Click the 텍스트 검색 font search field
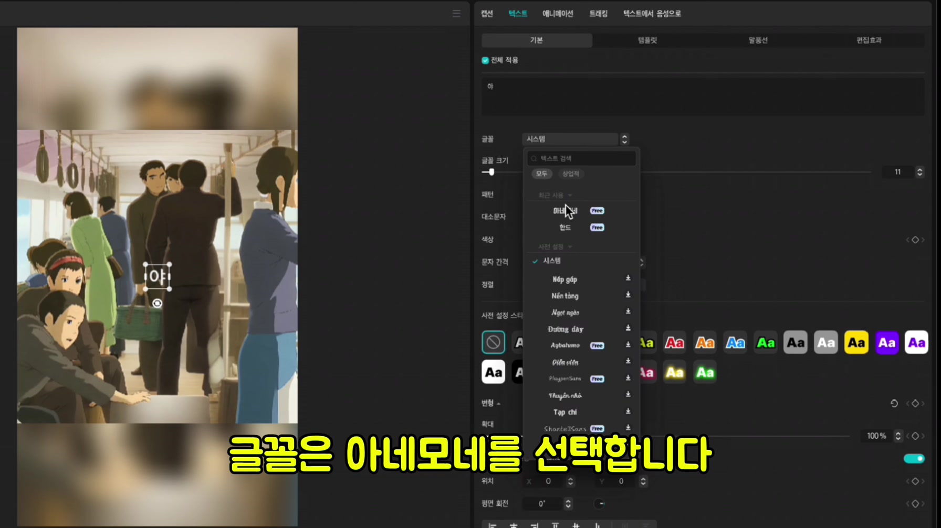 pyautogui.click(x=582, y=158)
